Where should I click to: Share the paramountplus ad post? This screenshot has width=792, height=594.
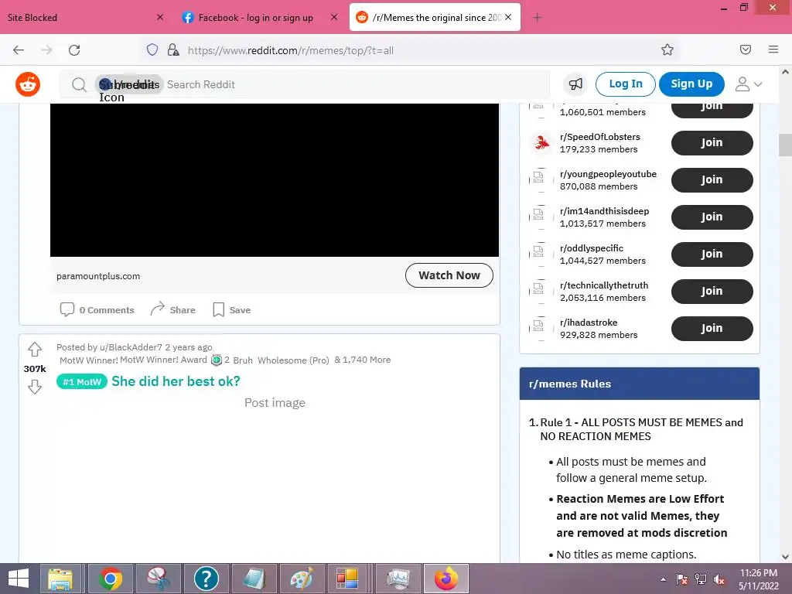(x=172, y=309)
